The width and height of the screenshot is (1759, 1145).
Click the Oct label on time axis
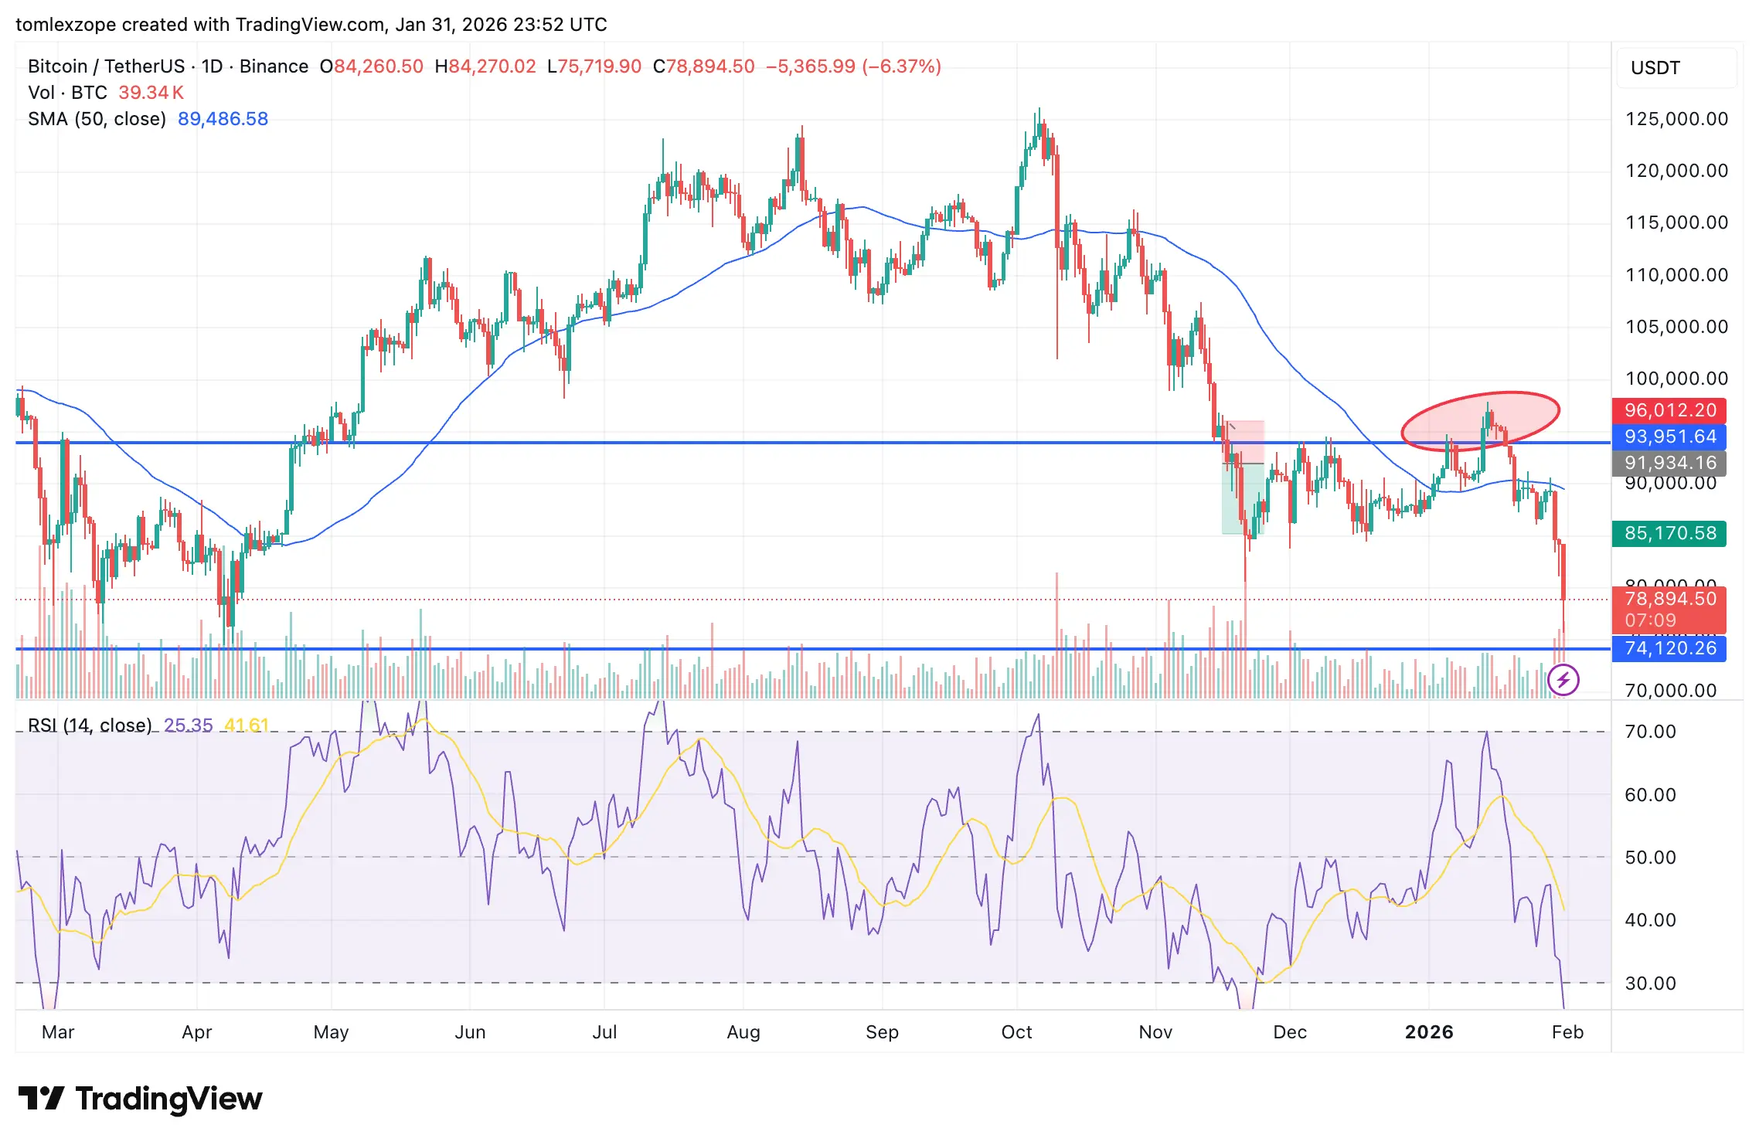tap(1016, 1032)
